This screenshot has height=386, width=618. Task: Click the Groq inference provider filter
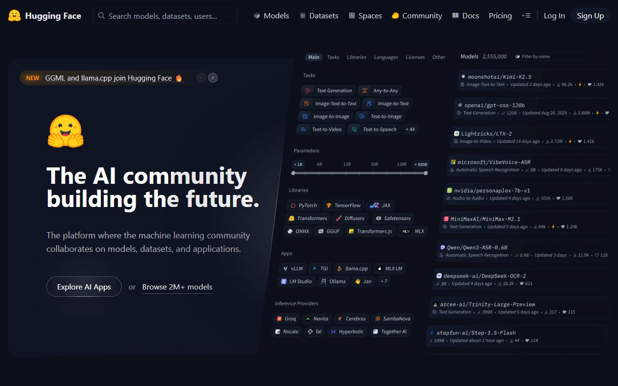point(286,318)
